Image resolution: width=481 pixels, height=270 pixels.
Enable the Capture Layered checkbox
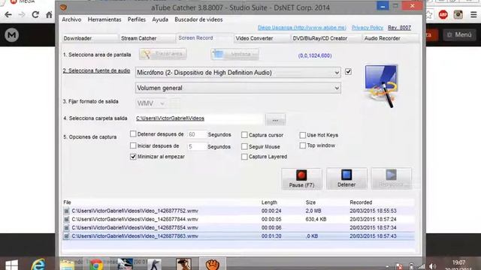pos(244,157)
